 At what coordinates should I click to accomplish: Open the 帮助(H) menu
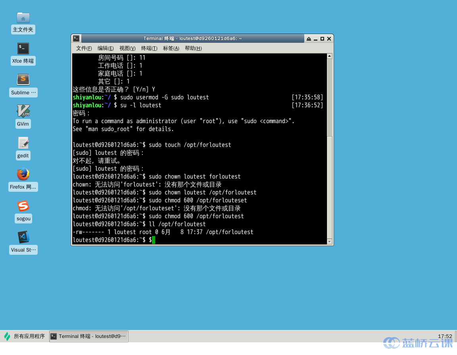(193, 48)
